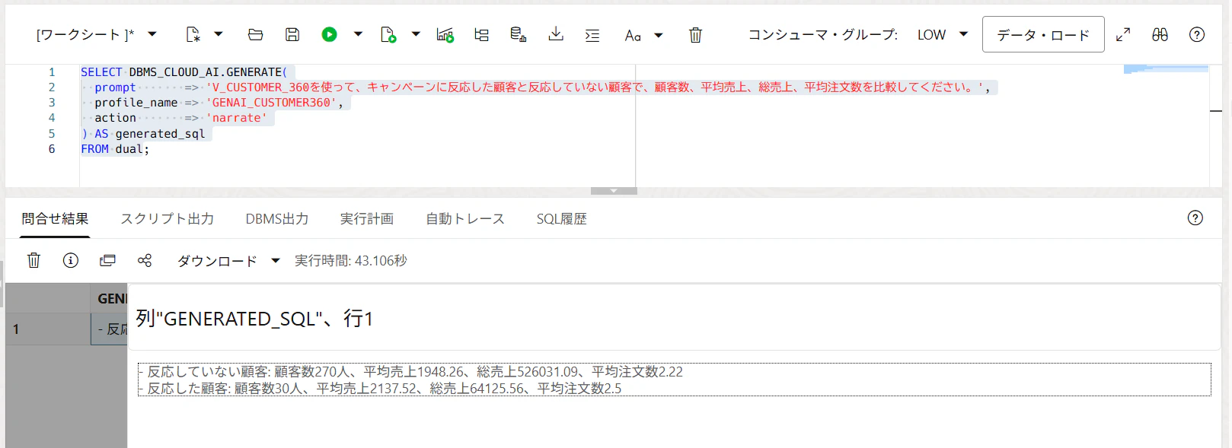This screenshot has width=1232, height=448.
Task: Click the help icon in results panel
Action: 1195,218
